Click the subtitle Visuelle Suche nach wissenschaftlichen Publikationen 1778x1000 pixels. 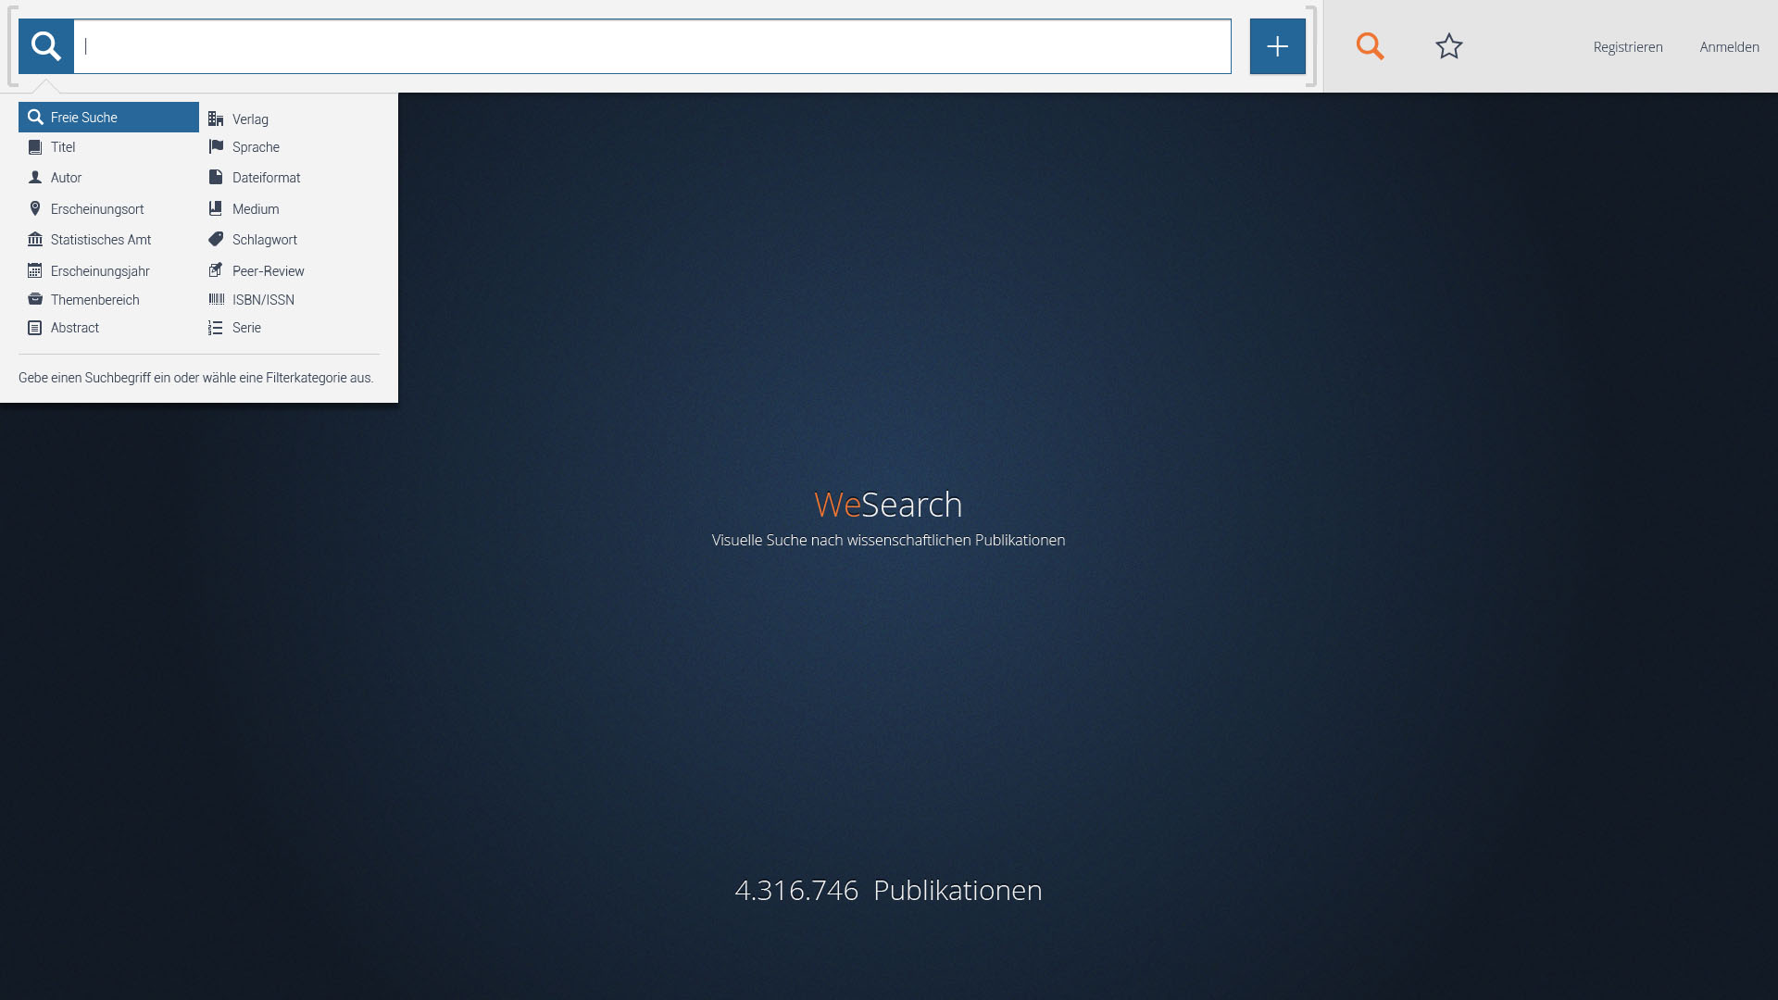pos(888,540)
